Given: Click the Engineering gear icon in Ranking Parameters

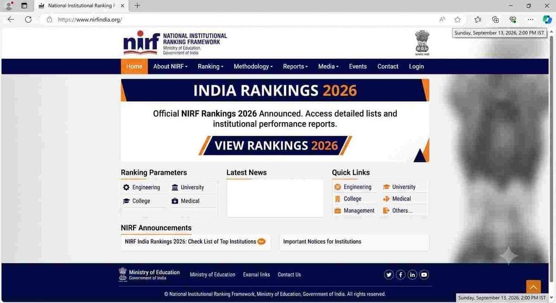Looking at the screenshot, I should click(x=126, y=187).
